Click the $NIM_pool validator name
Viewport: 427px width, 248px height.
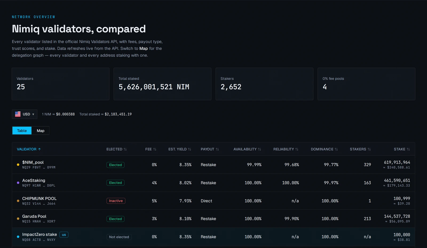tap(33, 162)
